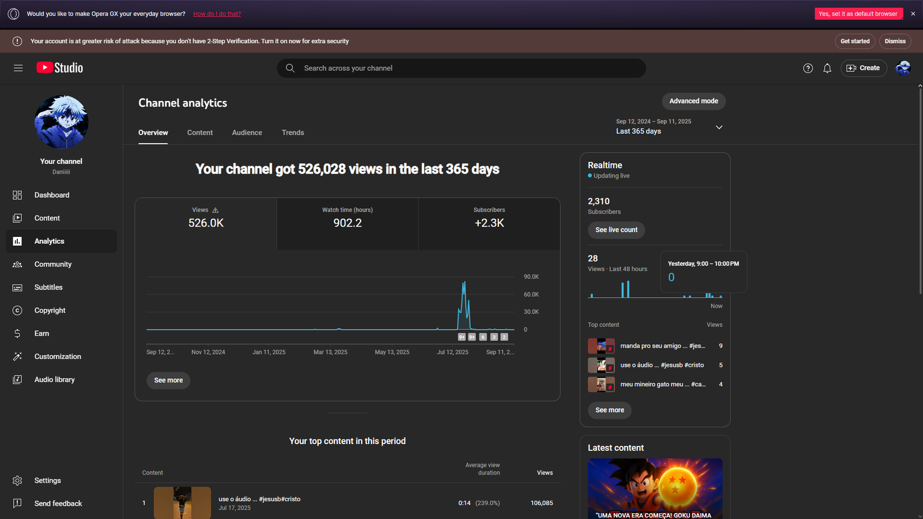Enable Advanced mode
Screen dimensions: 923x519
coord(693,101)
